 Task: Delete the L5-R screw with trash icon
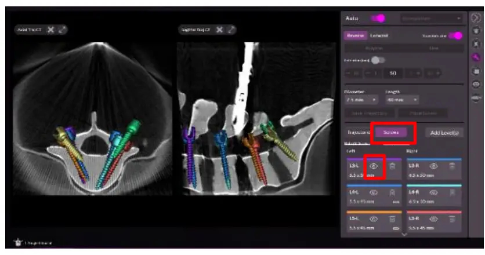(451, 219)
